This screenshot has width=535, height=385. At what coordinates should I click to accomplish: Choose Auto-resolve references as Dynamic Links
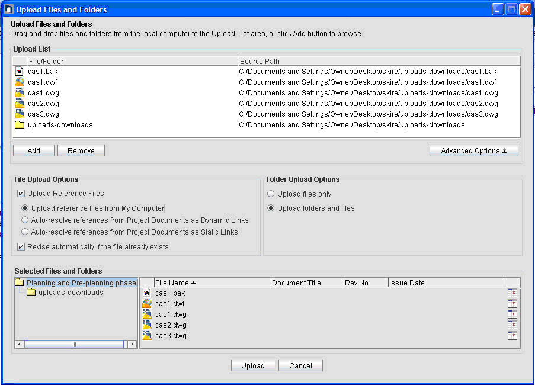click(x=24, y=220)
